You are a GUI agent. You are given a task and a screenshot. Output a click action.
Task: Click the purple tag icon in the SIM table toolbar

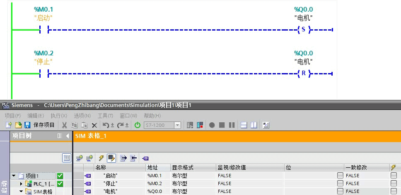tap(145, 159)
